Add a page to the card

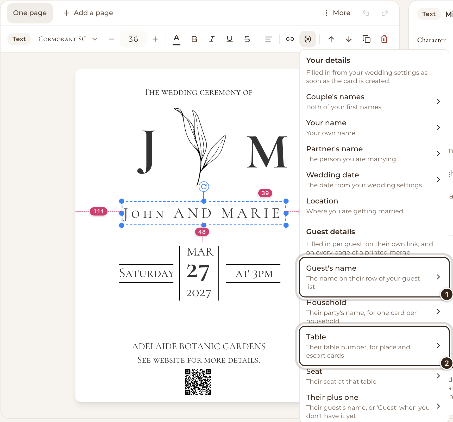click(88, 13)
